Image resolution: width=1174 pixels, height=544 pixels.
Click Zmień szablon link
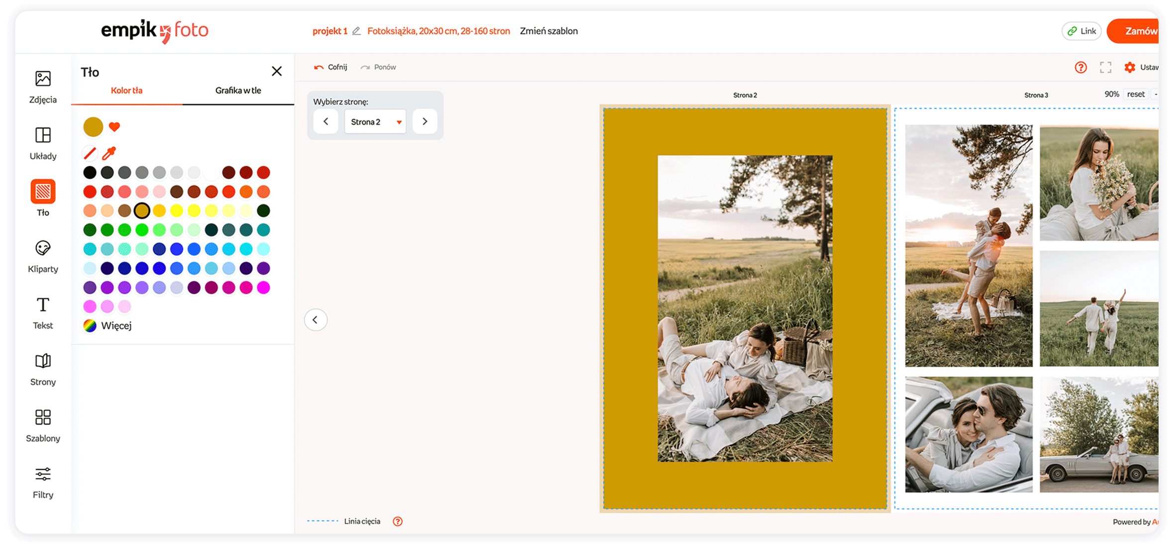pyautogui.click(x=549, y=31)
